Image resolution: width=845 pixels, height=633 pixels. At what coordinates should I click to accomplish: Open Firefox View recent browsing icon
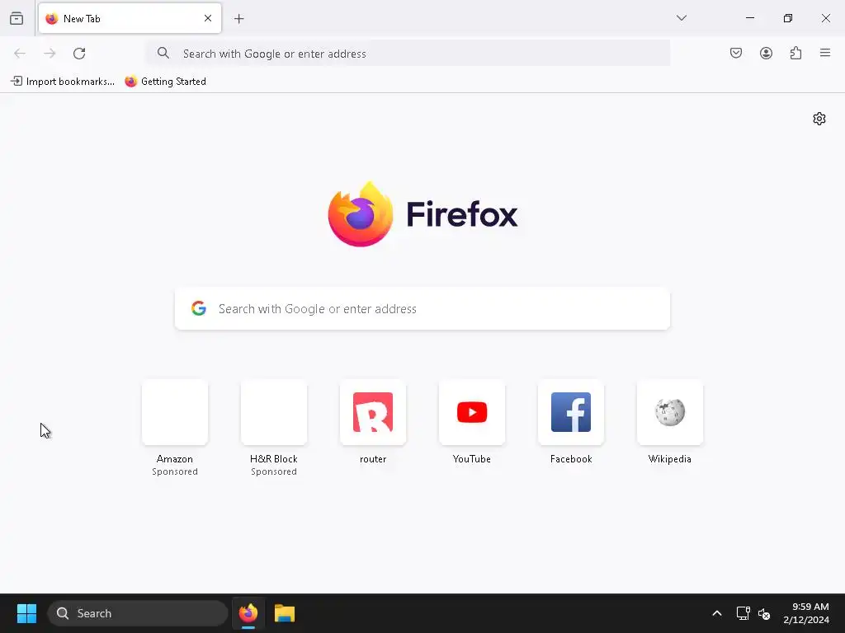click(x=17, y=19)
